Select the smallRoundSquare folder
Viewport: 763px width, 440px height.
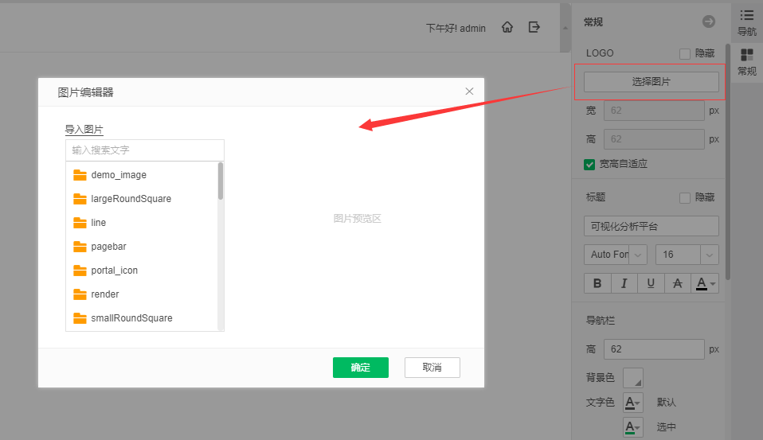142,318
